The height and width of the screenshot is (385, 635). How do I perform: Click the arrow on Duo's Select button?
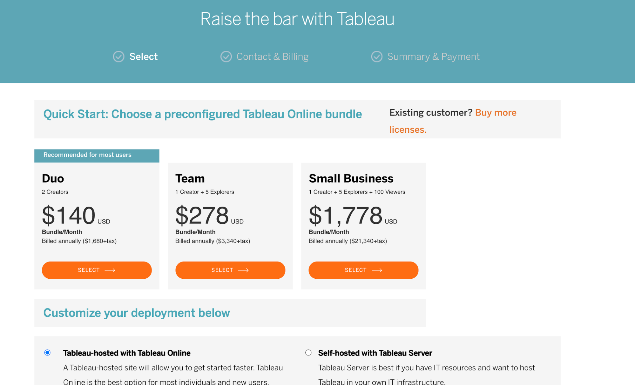110,270
